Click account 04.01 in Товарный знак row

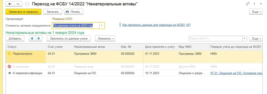click(59, 67)
